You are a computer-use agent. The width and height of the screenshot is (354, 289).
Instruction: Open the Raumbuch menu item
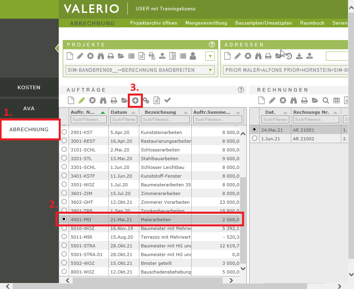coord(312,23)
